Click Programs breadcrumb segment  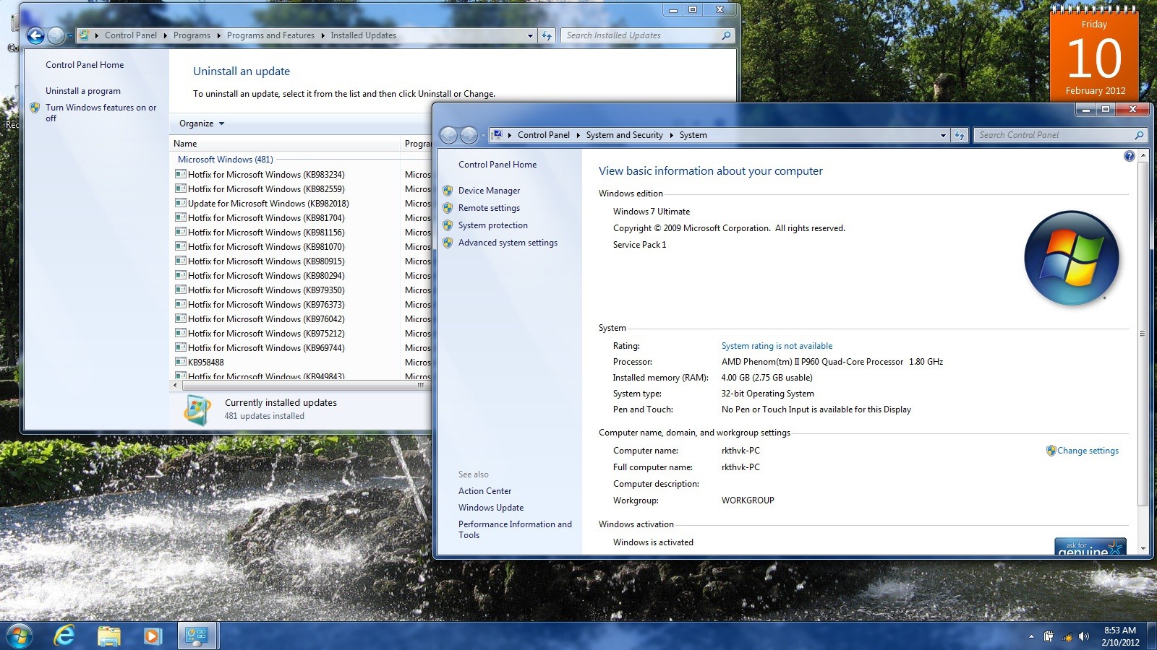click(x=192, y=35)
